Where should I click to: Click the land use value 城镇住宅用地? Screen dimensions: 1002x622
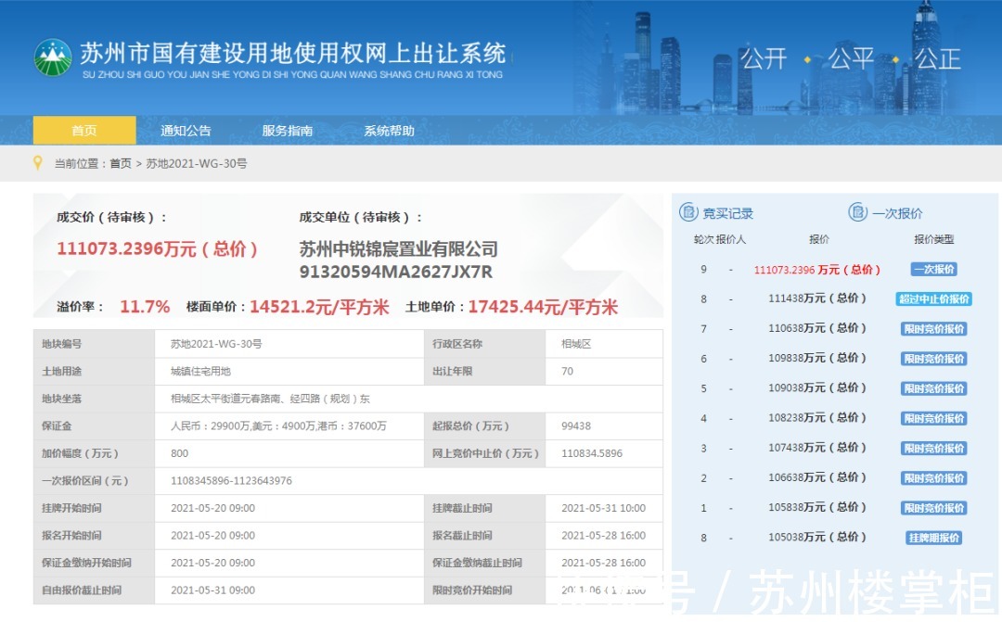200,371
